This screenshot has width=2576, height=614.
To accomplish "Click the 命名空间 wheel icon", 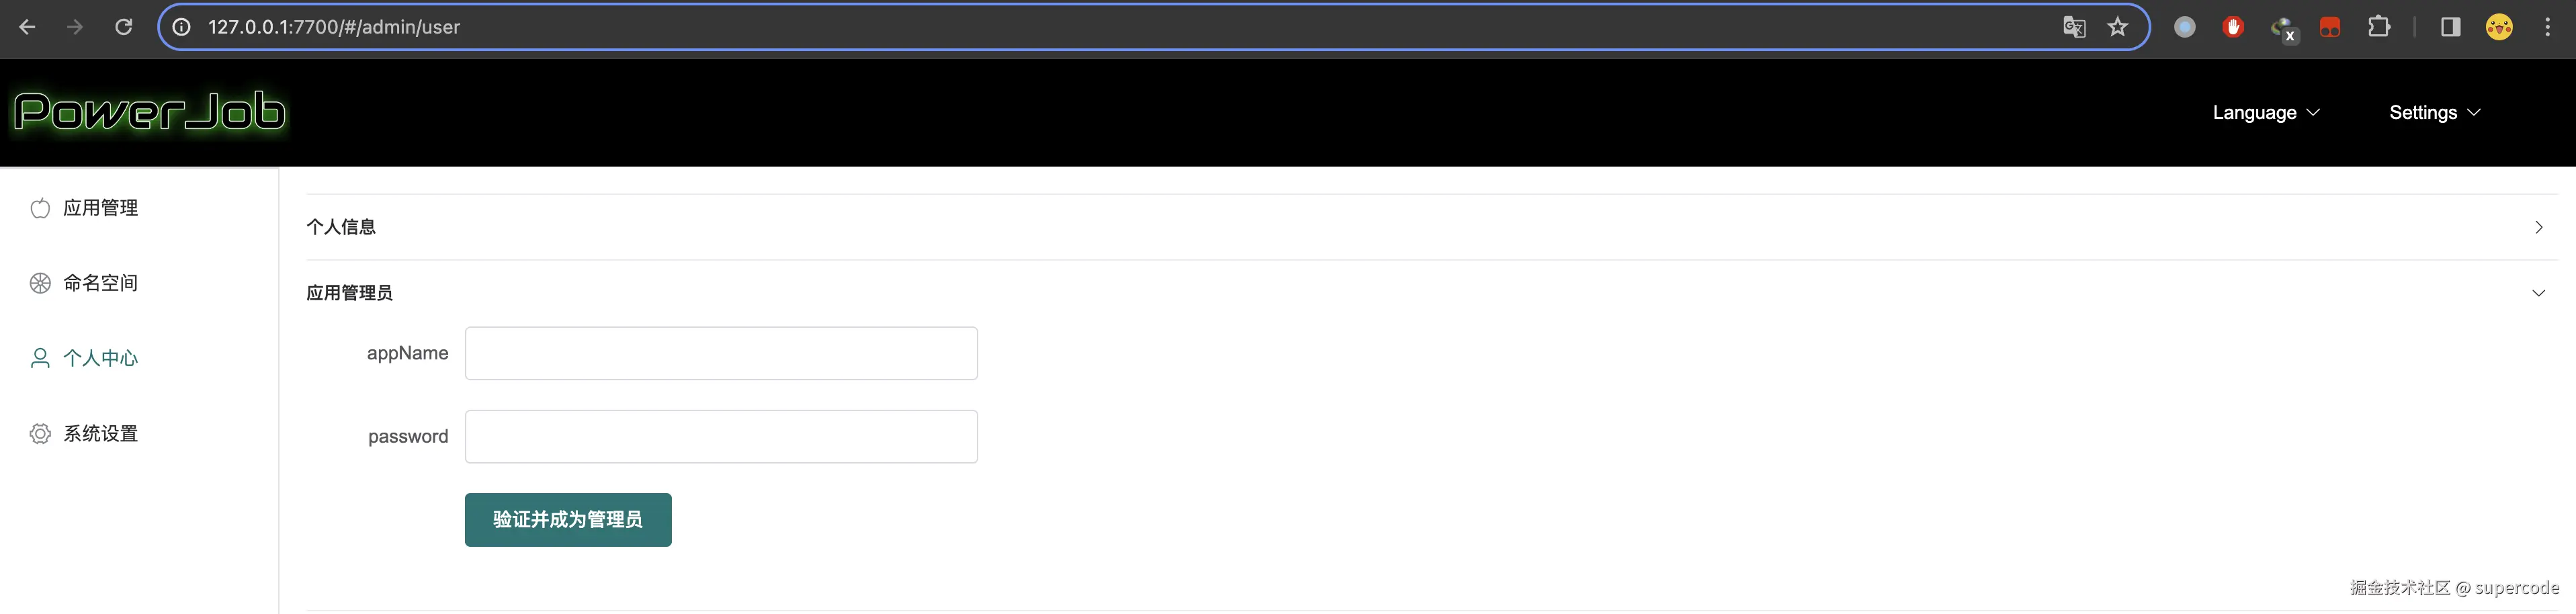I will tap(40, 283).
